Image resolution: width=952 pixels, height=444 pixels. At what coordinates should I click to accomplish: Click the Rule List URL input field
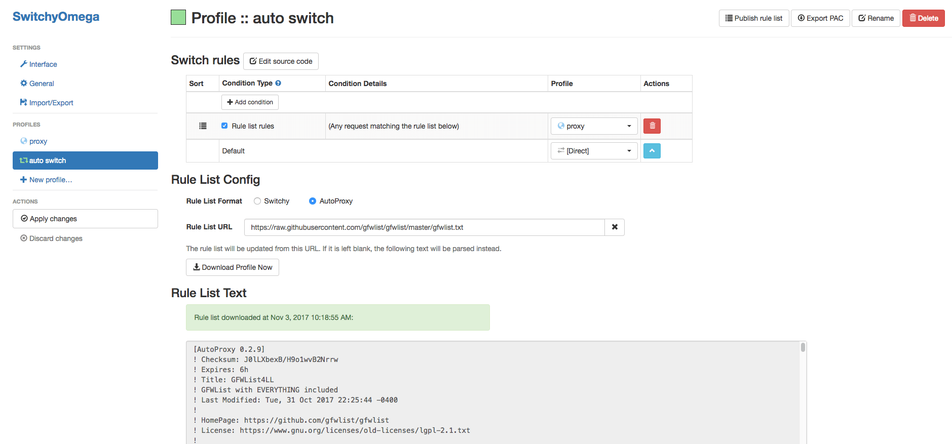pyautogui.click(x=425, y=227)
